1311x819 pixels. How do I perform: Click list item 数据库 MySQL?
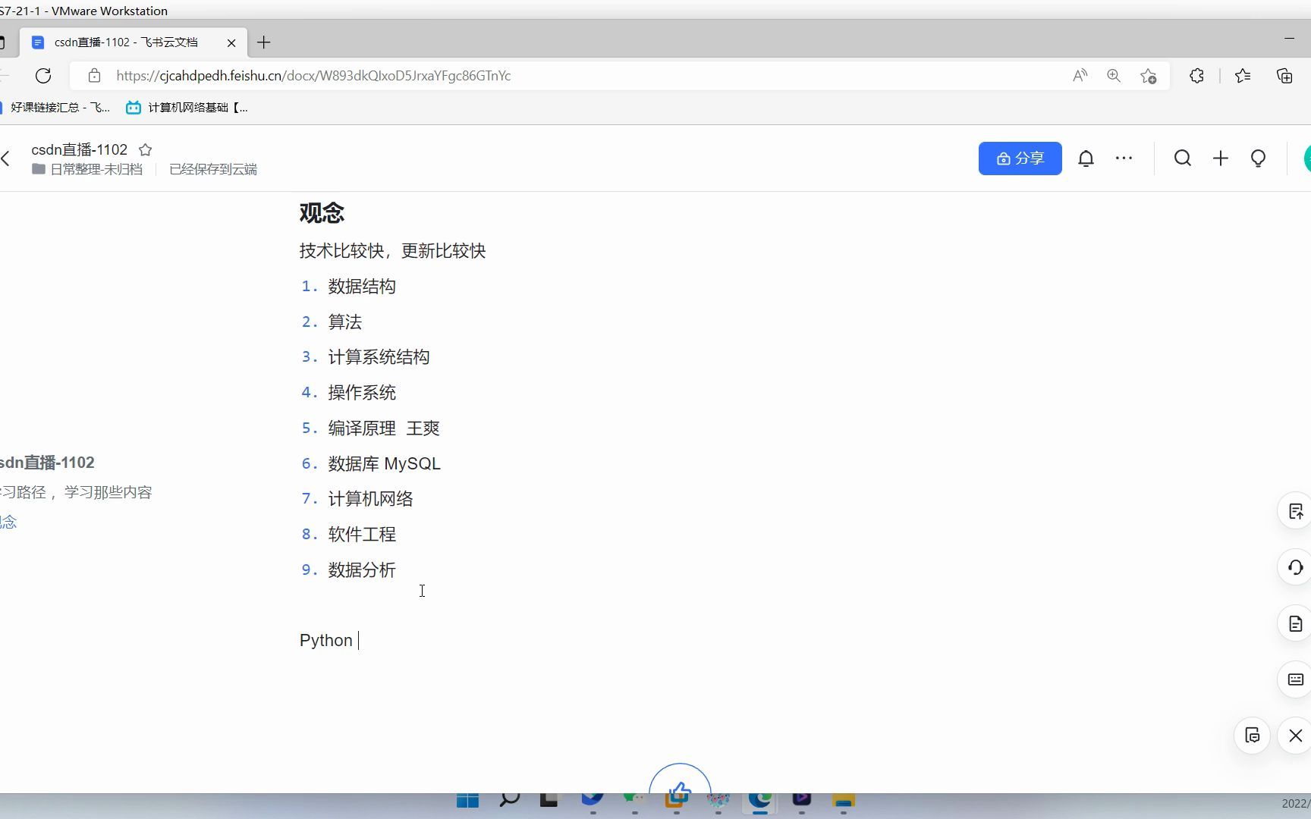coord(384,463)
